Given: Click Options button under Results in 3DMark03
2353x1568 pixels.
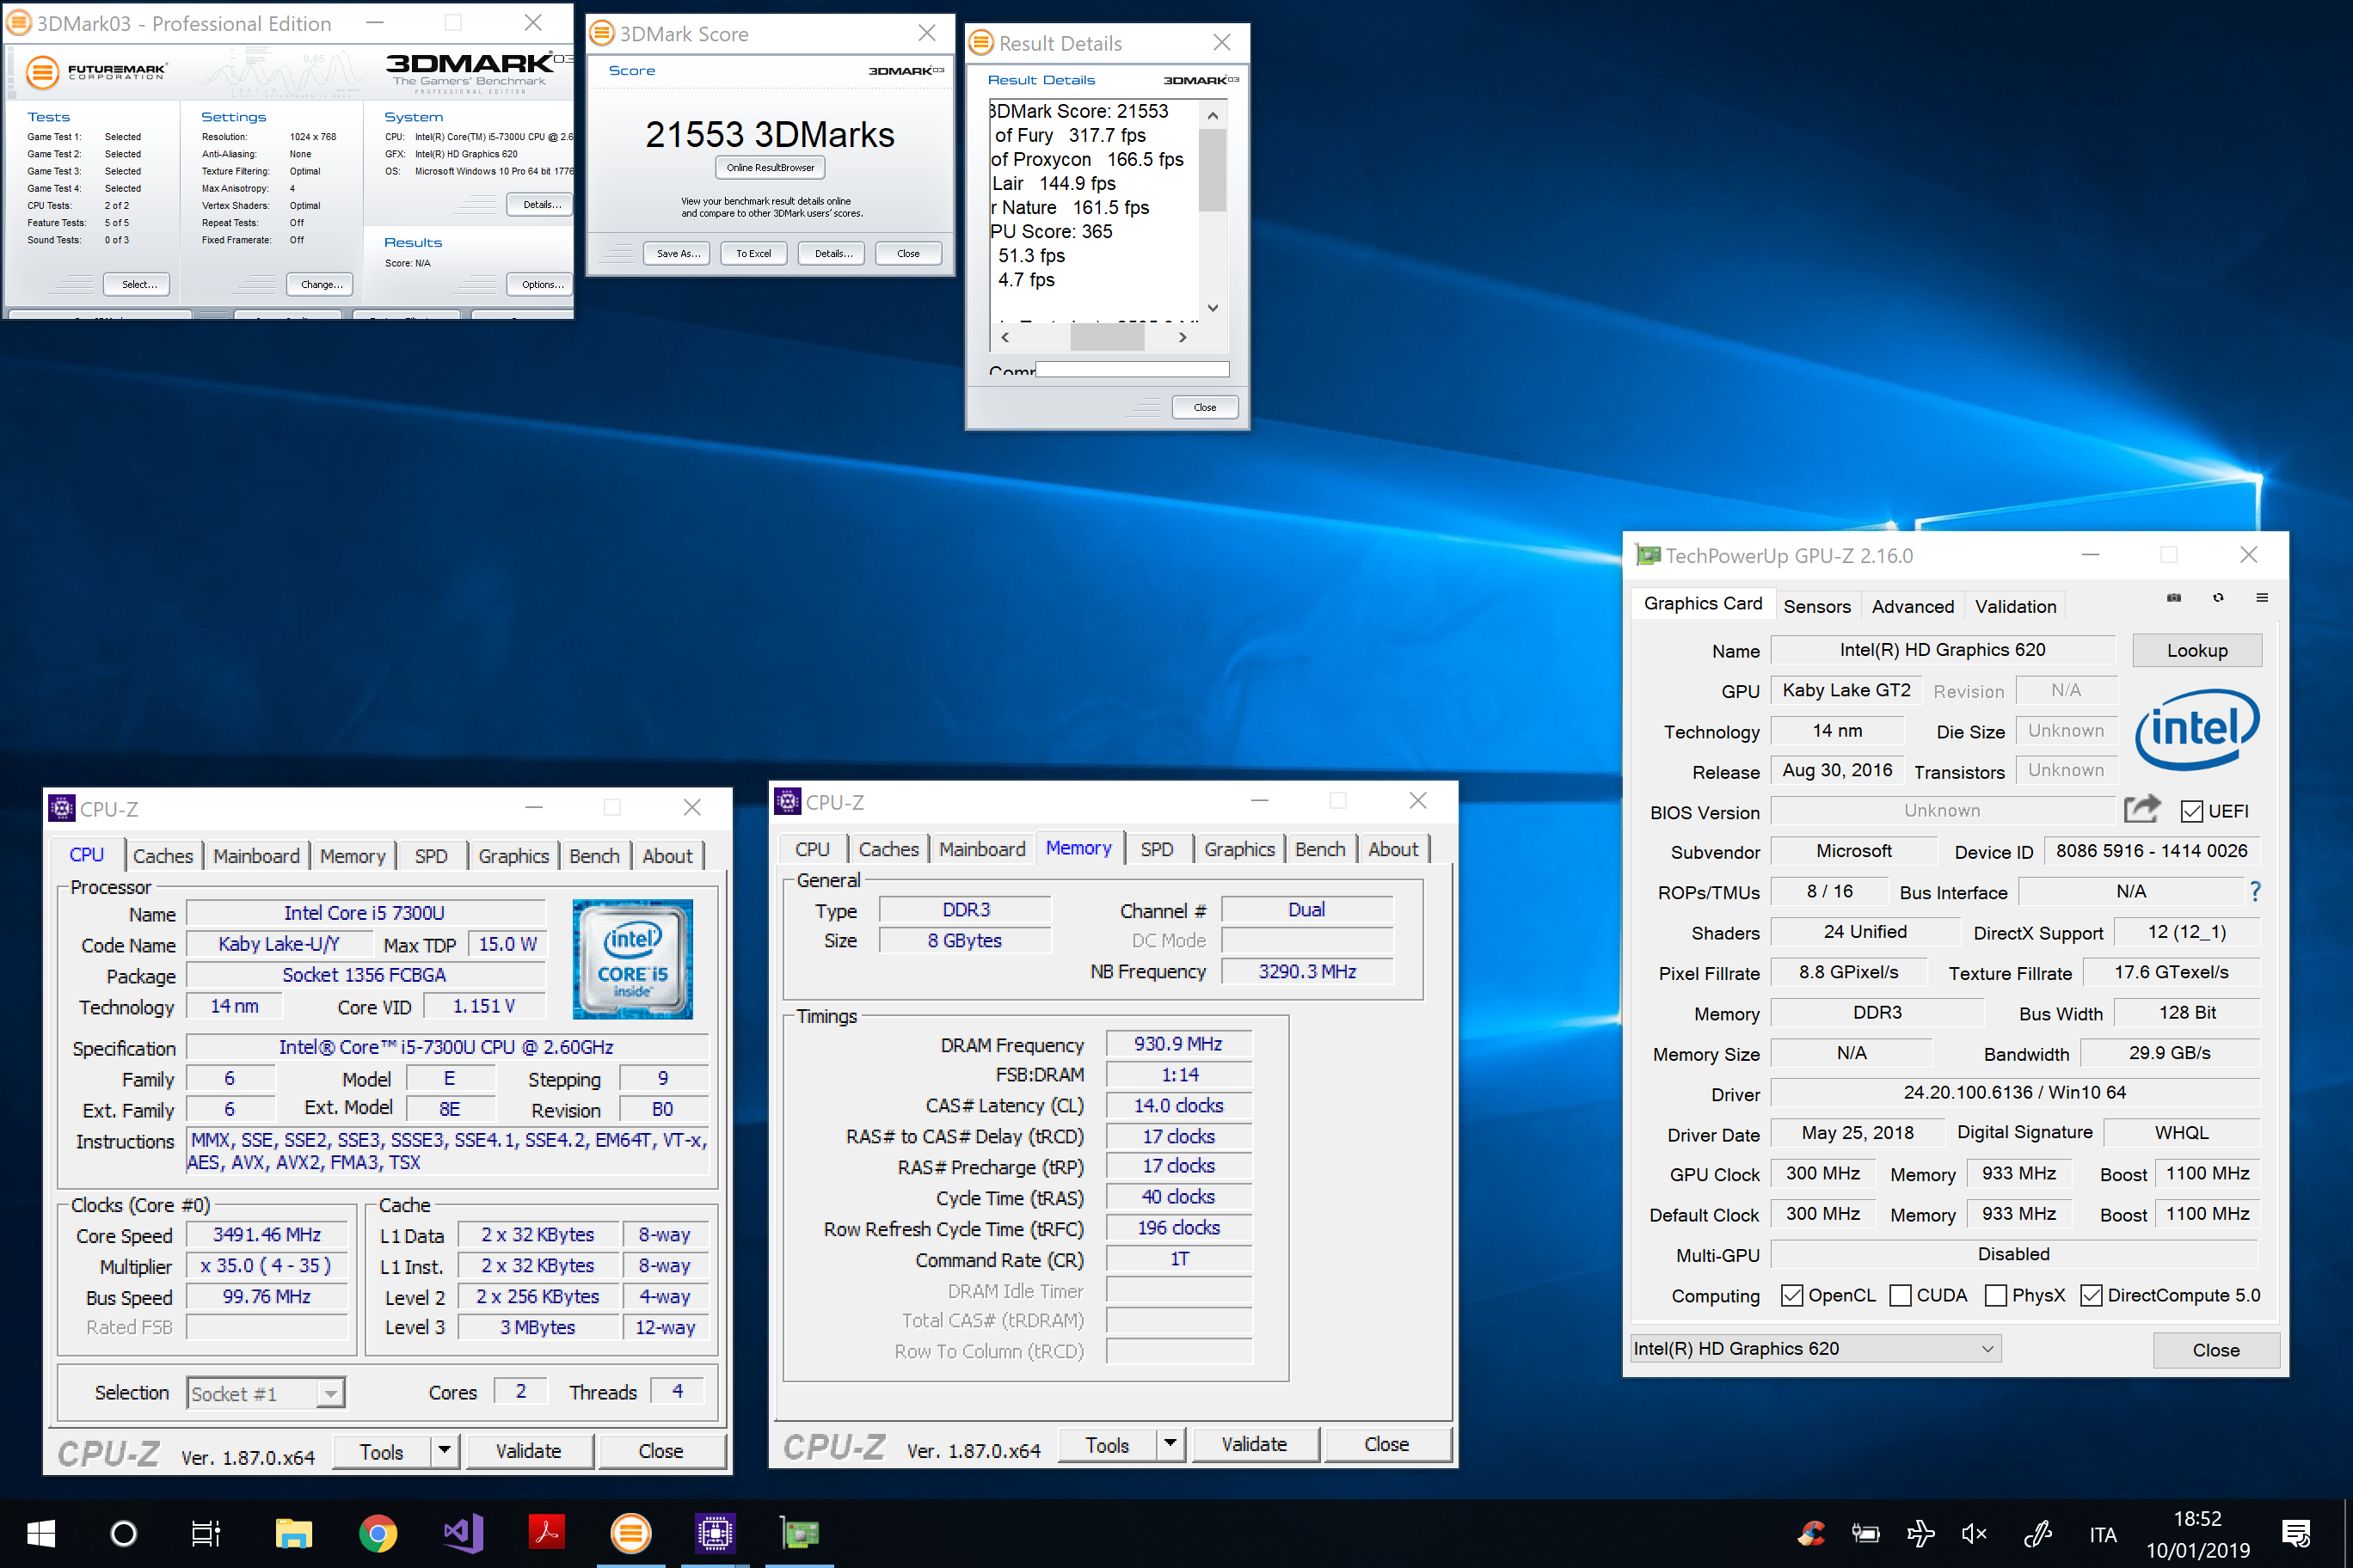Looking at the screenshot, I should click(x=540, y=284).
